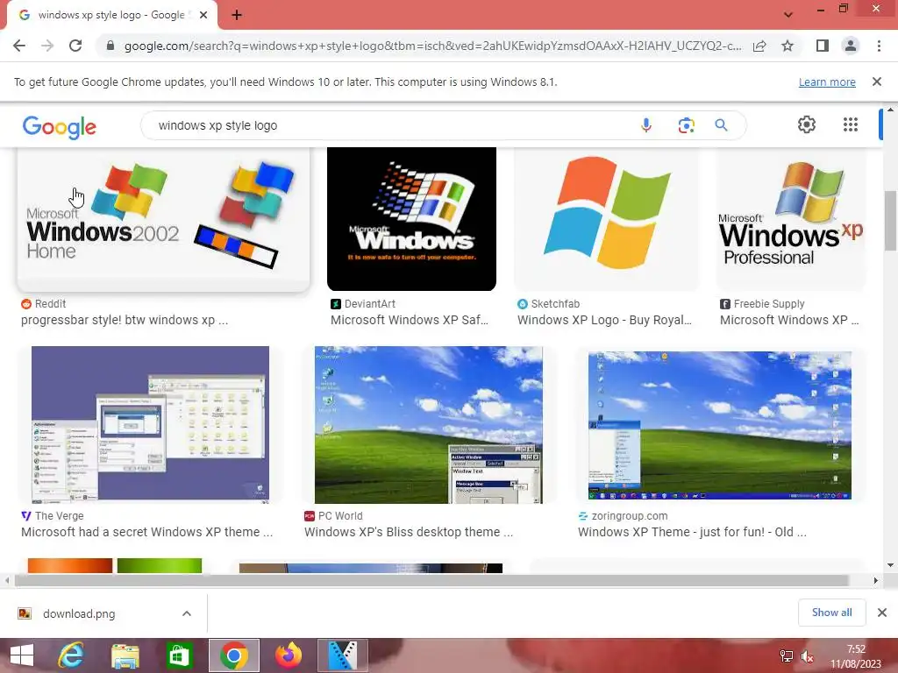Go to the Google homepage via the logo
898x673 pixels.
(x=60, y=126)
